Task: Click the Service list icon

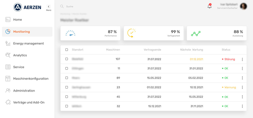Action: tap(8, 67)
